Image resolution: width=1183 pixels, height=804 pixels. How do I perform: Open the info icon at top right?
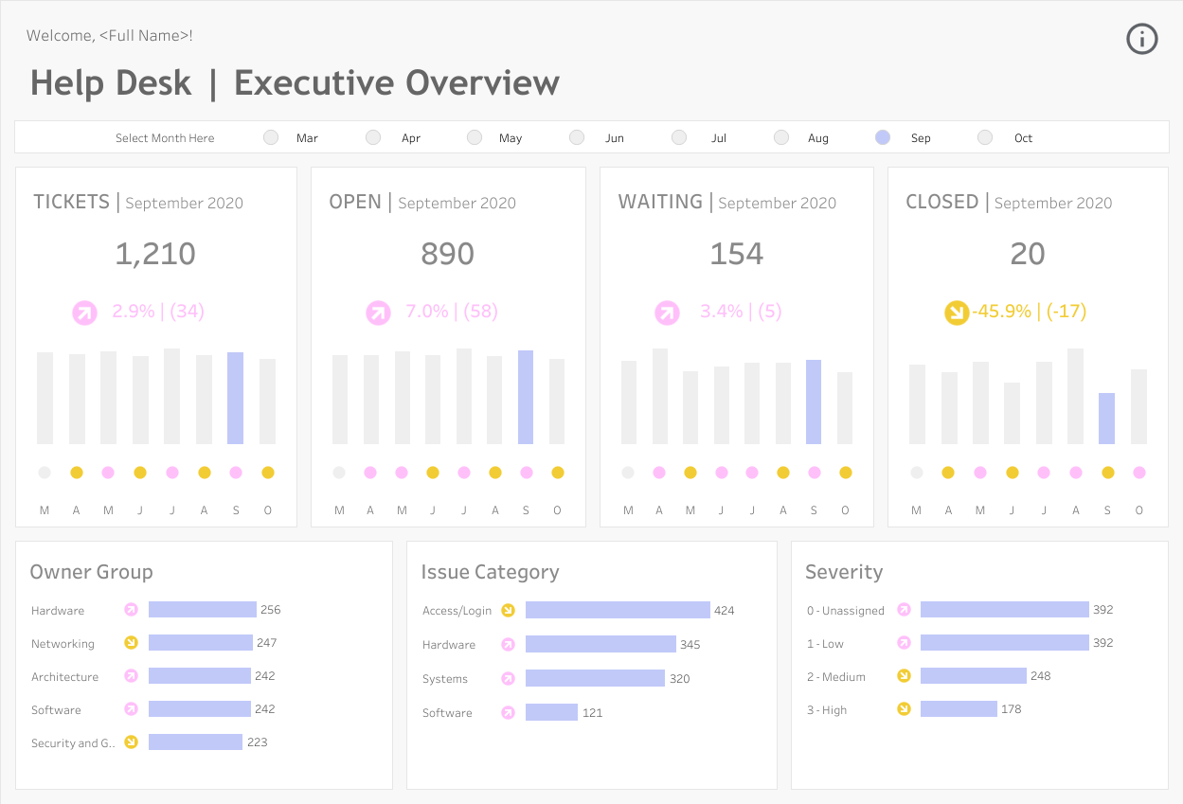click(x=1142, y=39)
